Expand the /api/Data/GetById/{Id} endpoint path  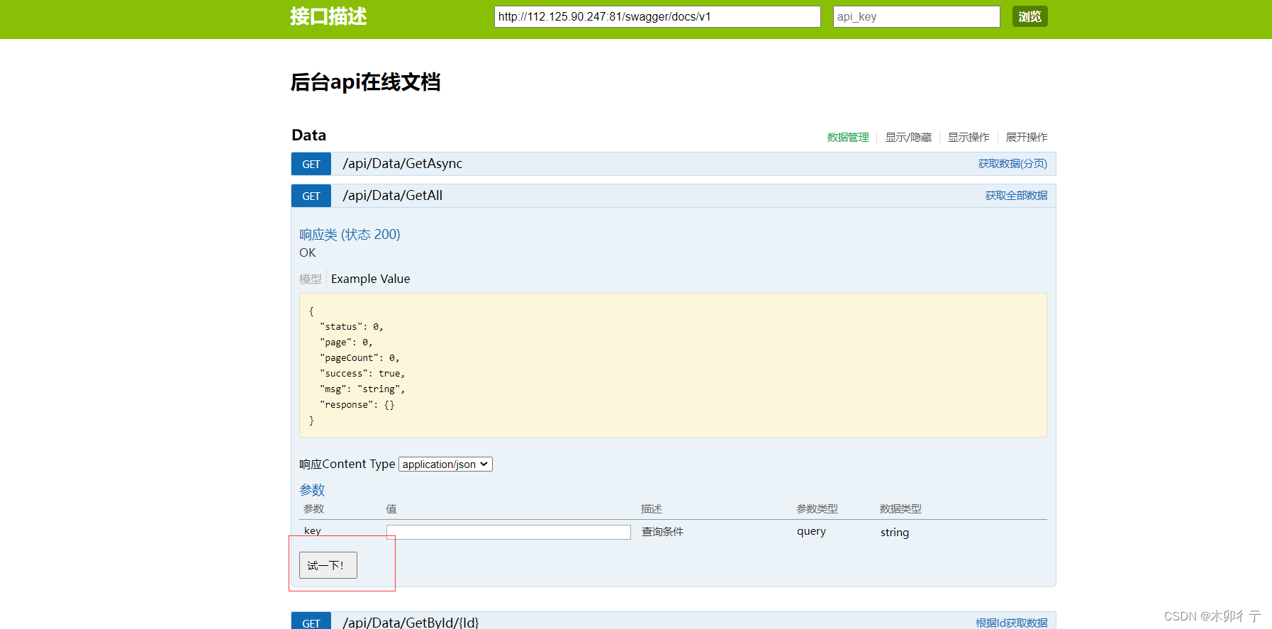tap(411, 622)
